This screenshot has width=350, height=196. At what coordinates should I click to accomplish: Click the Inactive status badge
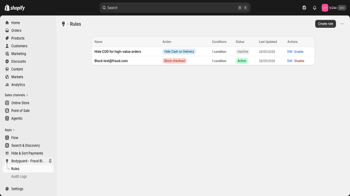(x=243, y=51)
